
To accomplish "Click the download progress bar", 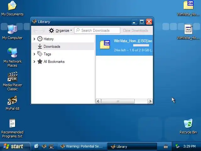I will tap(141, 45).
